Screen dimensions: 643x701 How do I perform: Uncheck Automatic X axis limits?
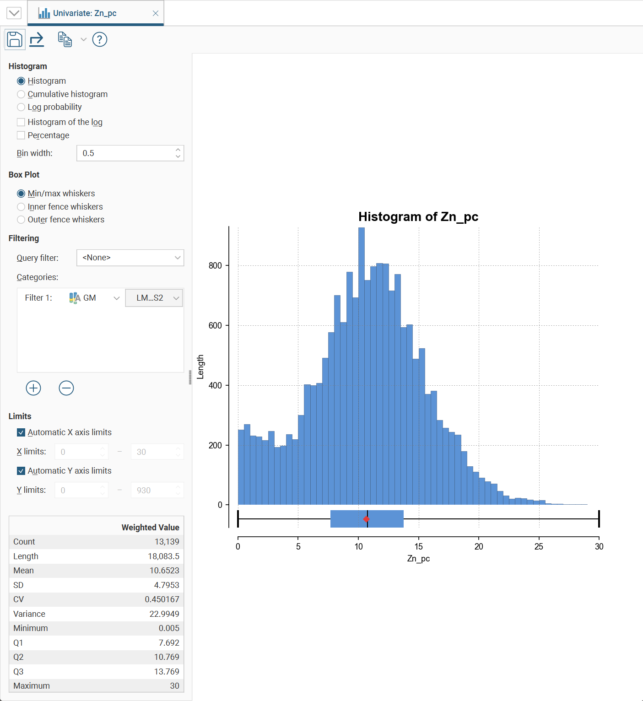point(21,432)
